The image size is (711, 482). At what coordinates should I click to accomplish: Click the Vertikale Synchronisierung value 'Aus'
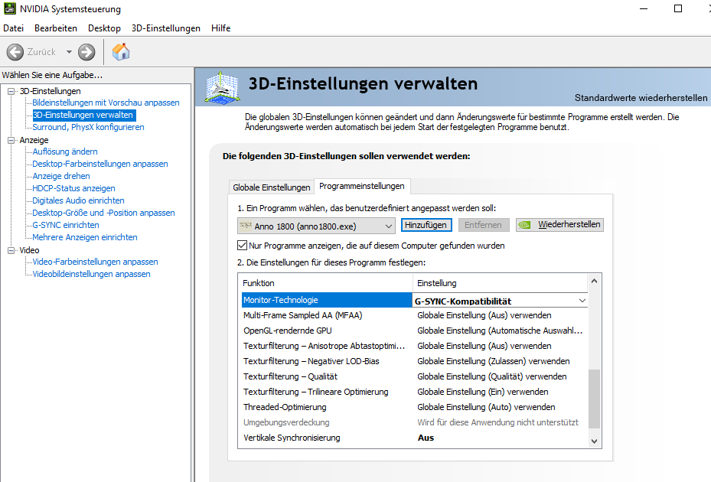click(x=426, y=438)
